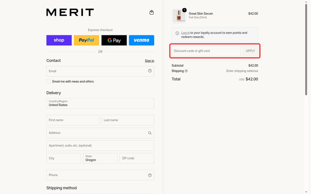
Task: Click the Enter shipping address text
Action: [242, 71]
